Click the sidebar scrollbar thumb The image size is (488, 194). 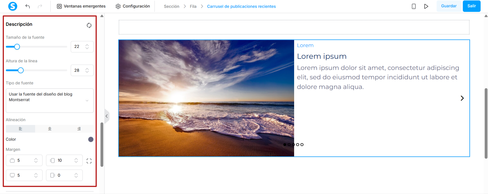(102, 145)
